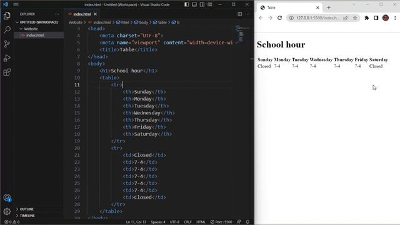Viewport: 400px width, 225px height.
Task: Open index.html in the explorer tree
Action: [35, 35]
